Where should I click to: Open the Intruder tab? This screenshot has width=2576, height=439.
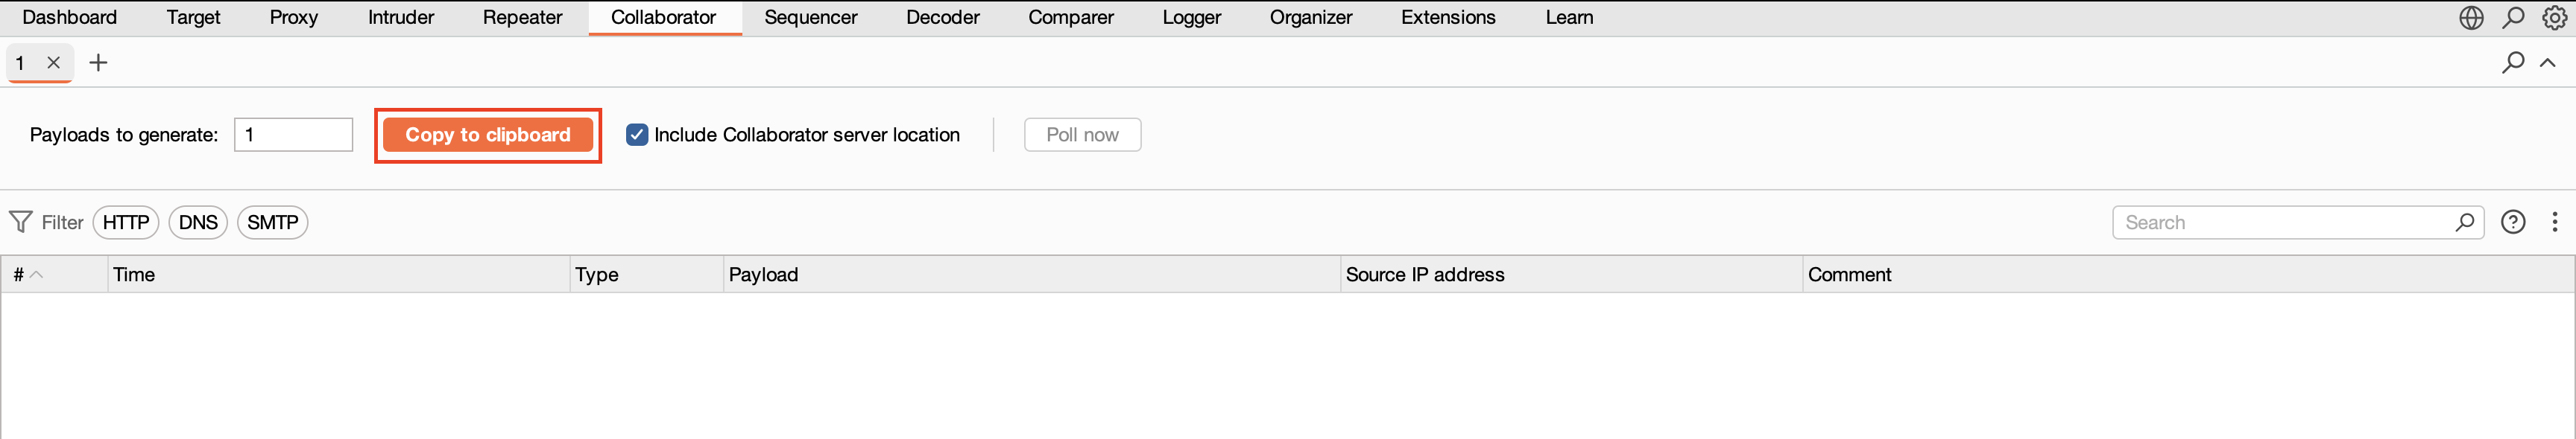[400, 18]
